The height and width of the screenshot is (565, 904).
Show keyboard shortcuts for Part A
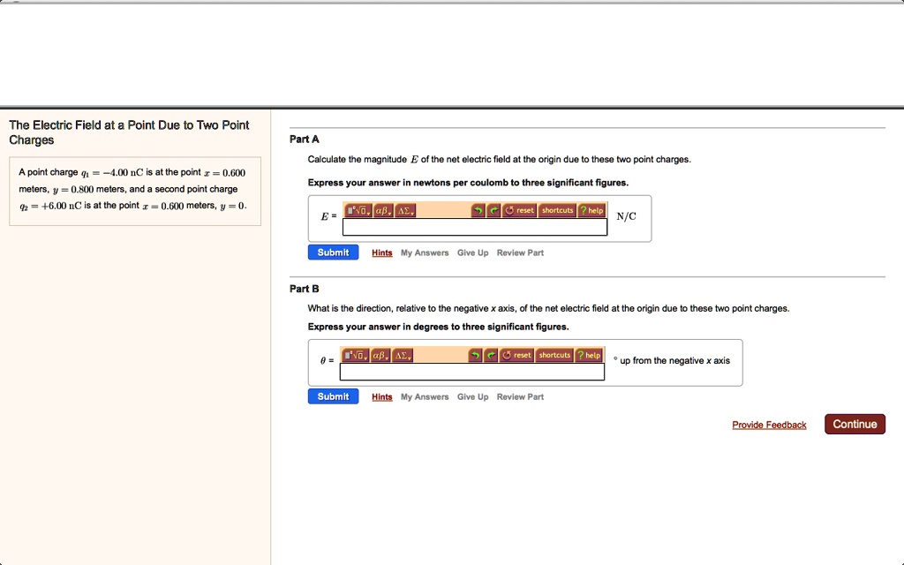pyautogui.click(x=557, y=210)
